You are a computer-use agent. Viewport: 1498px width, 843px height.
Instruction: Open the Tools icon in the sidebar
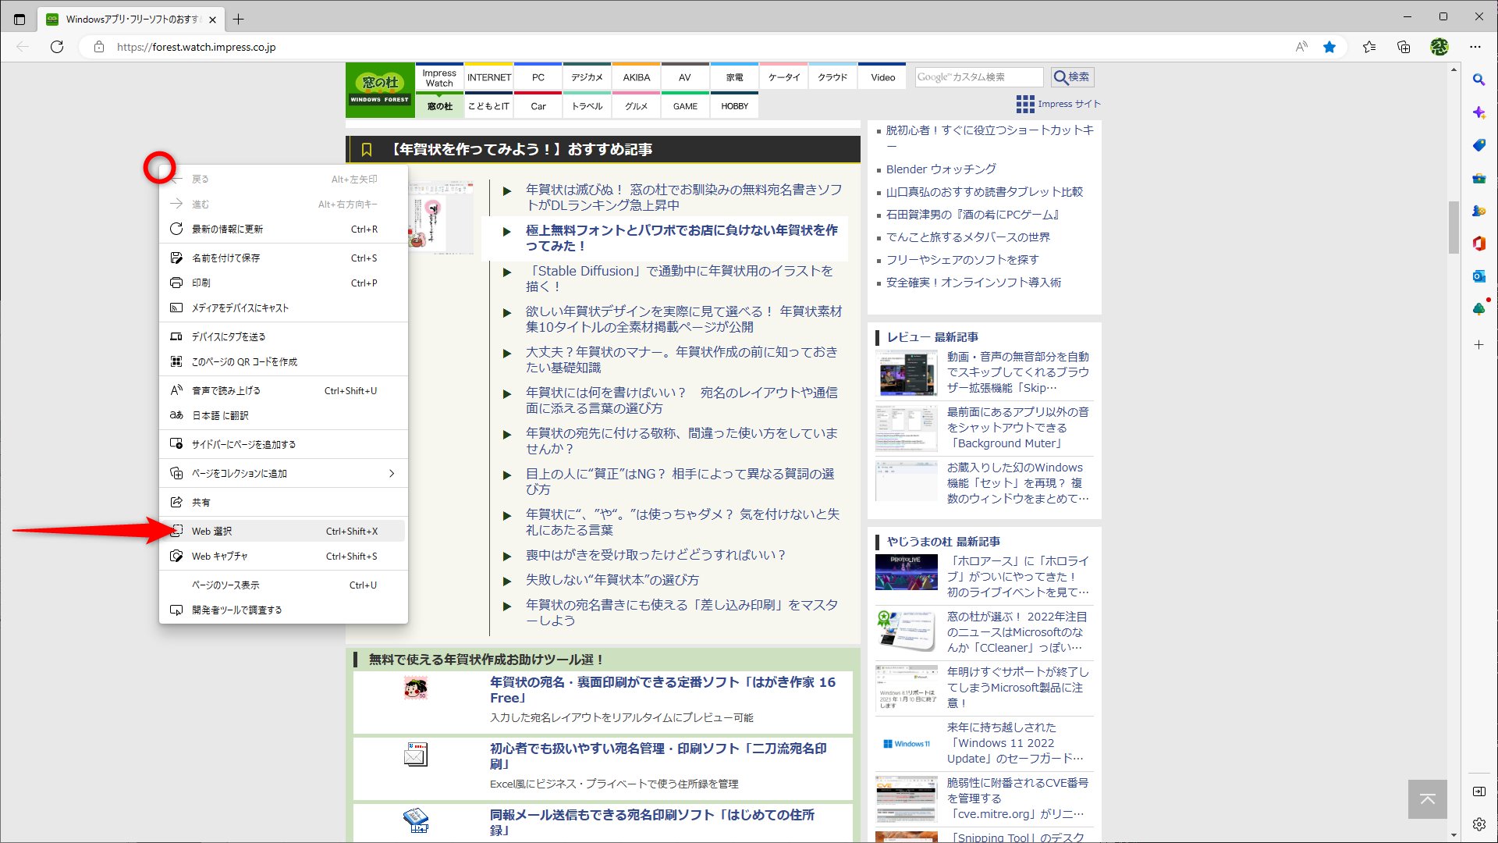[1479, 178]
